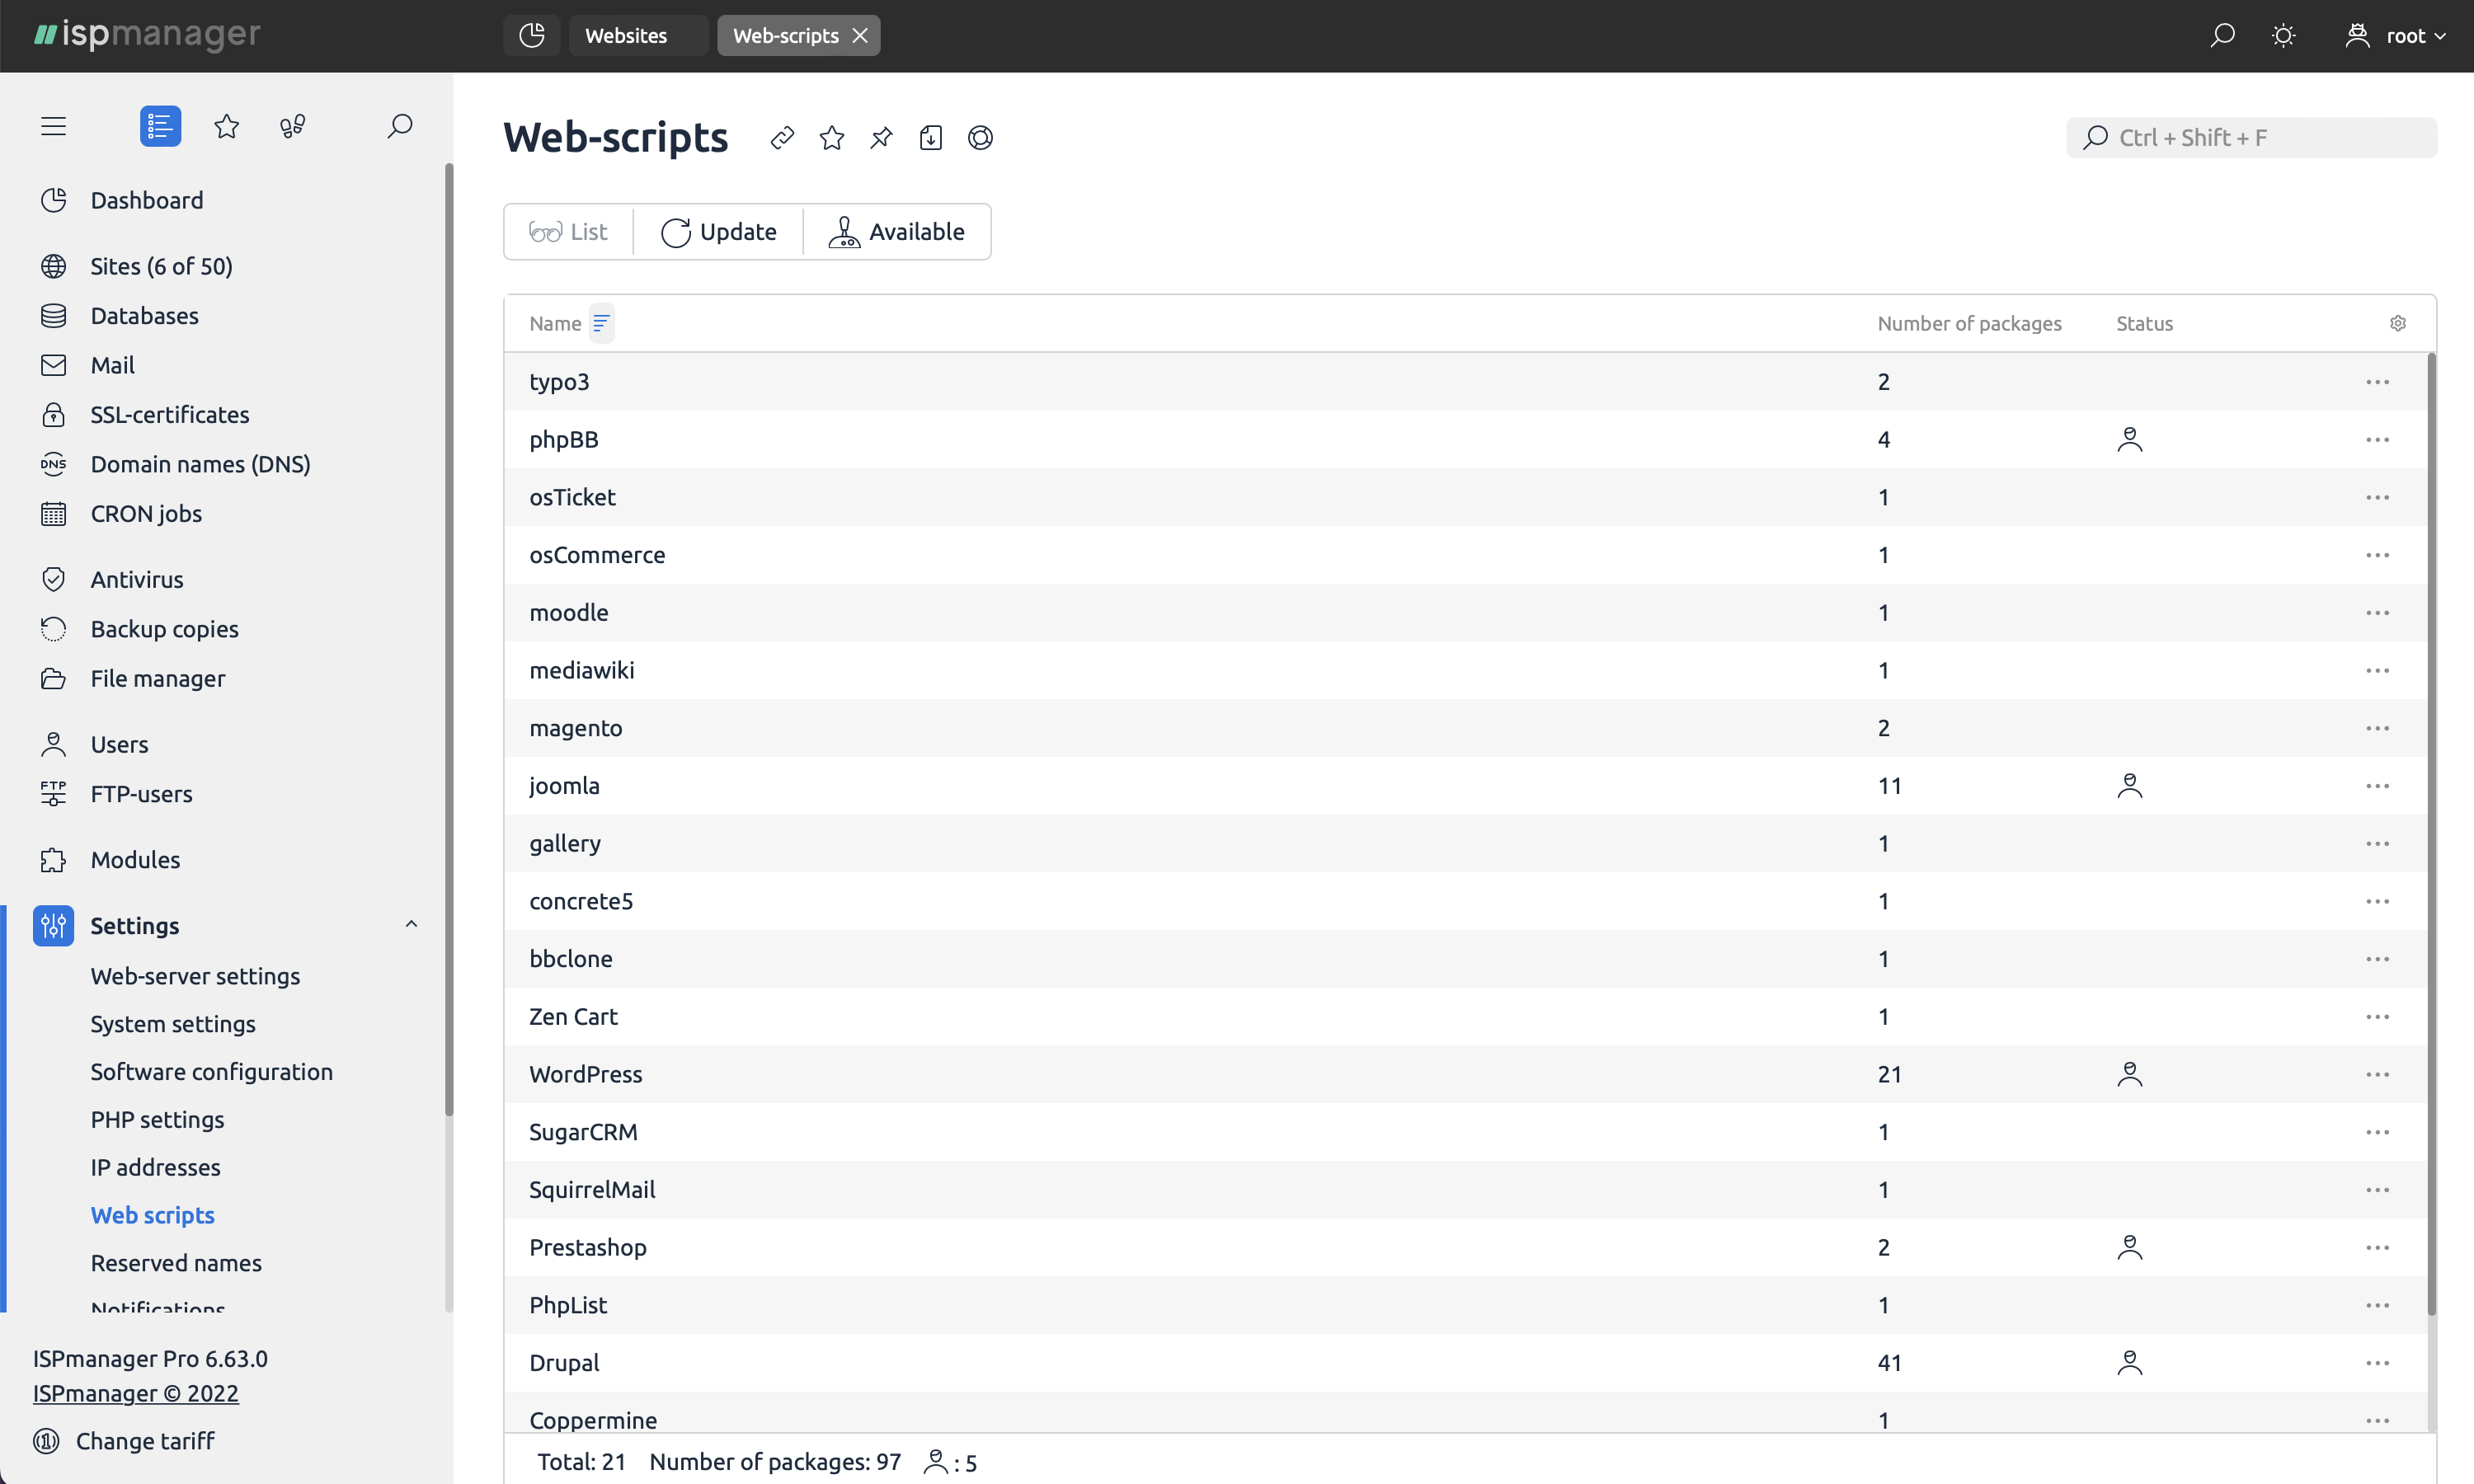Image resolution: width=2474 pixels, height=1484 pixels.
Task: Select the sidebar menu list view icon
Action: tap(160, 126)
